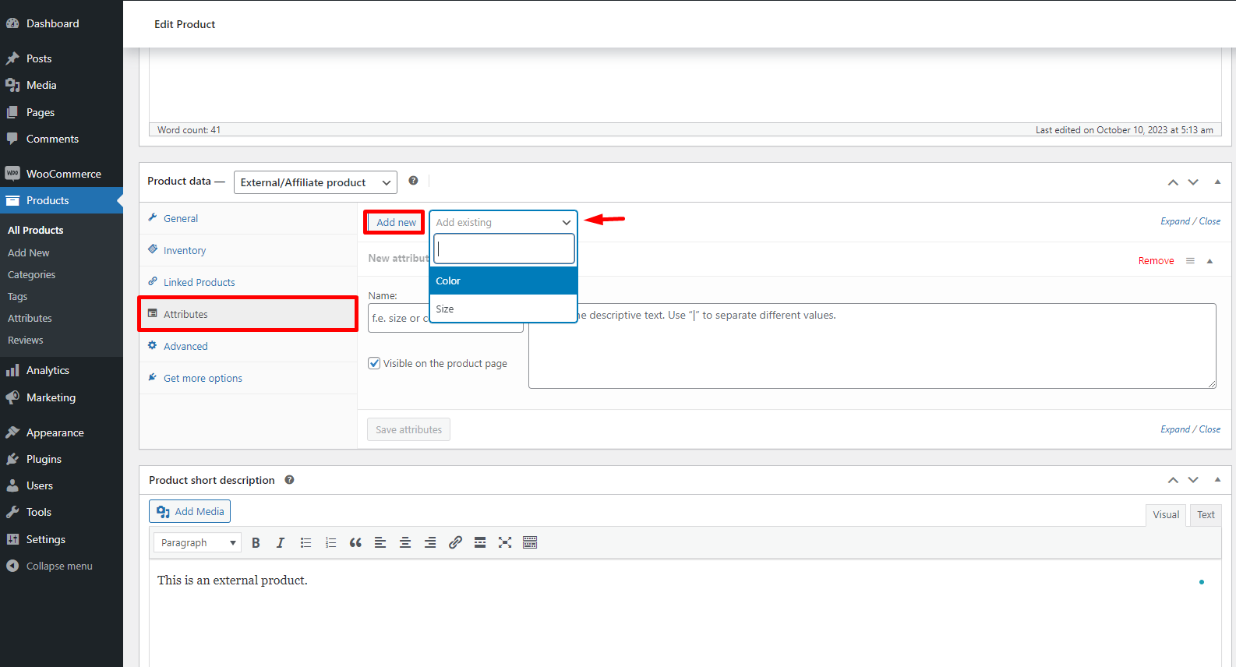Viewport: 1236px width, 667px height.
Task: Insert a bulleted list
Action: click(x=305, y=542)
